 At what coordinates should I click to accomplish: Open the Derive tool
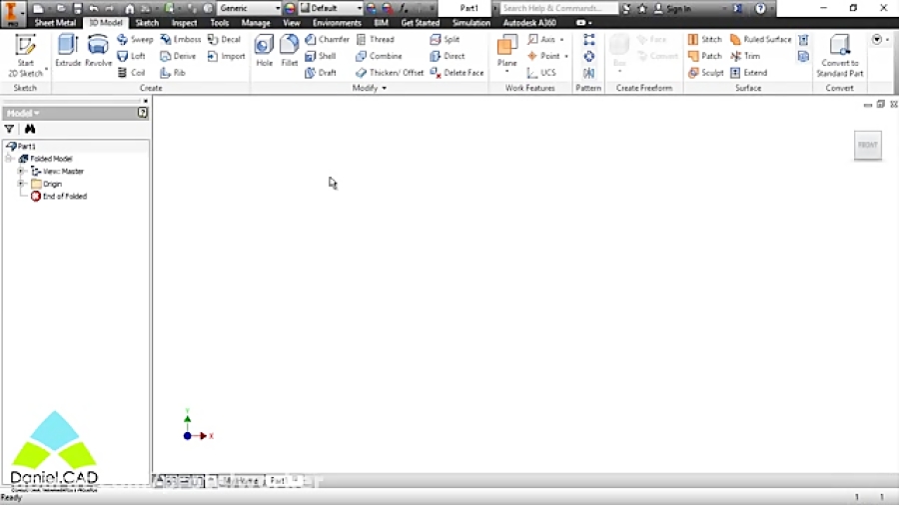[x=179, y=56]
